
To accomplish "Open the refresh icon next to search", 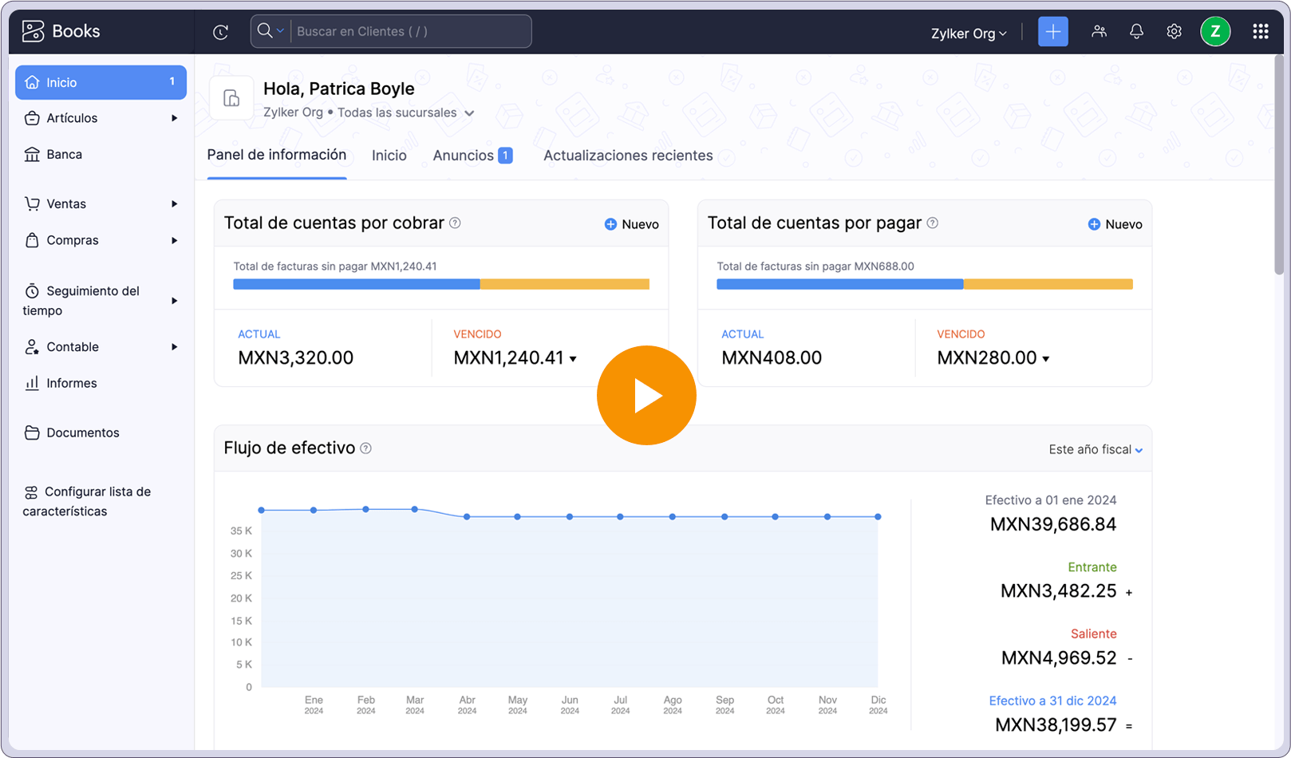I will pos(221,31).
